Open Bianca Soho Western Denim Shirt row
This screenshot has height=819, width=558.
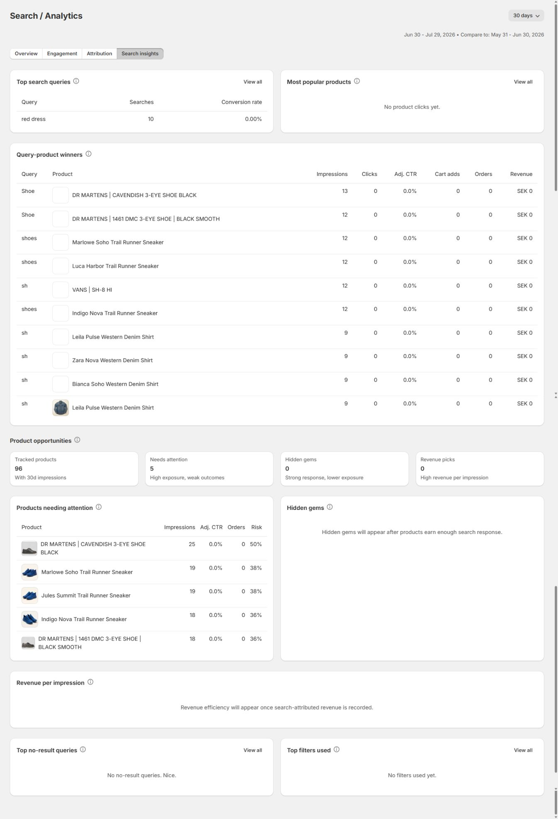click(x=277, y=384)
